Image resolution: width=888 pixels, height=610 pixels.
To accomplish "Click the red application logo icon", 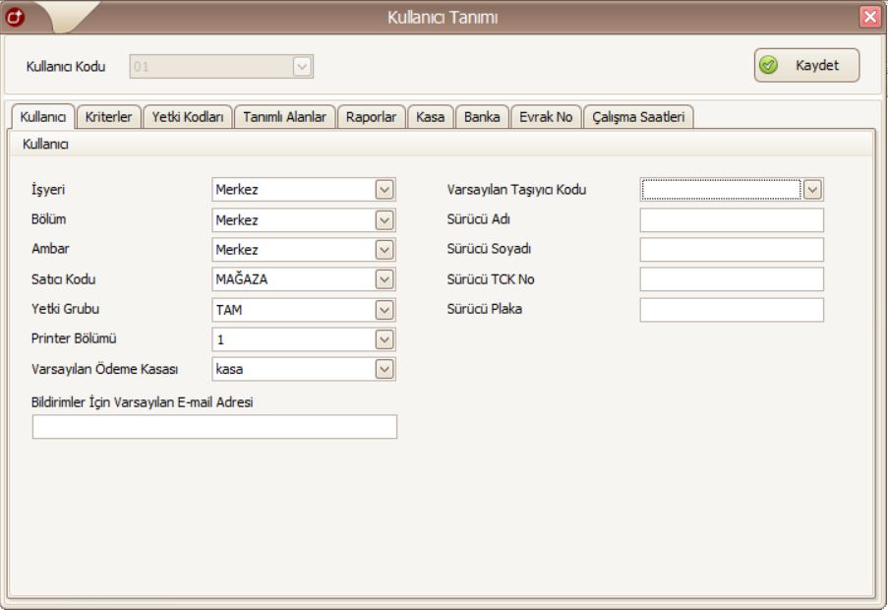I will pyautogui.click(x=15, y=16).
